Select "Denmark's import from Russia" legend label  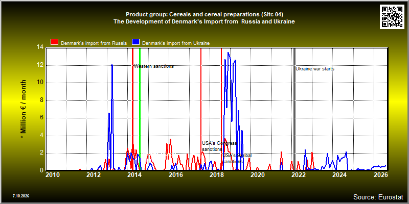(94, 43)
